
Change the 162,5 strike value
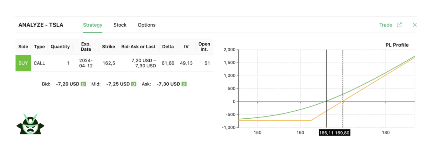[109, 63]
